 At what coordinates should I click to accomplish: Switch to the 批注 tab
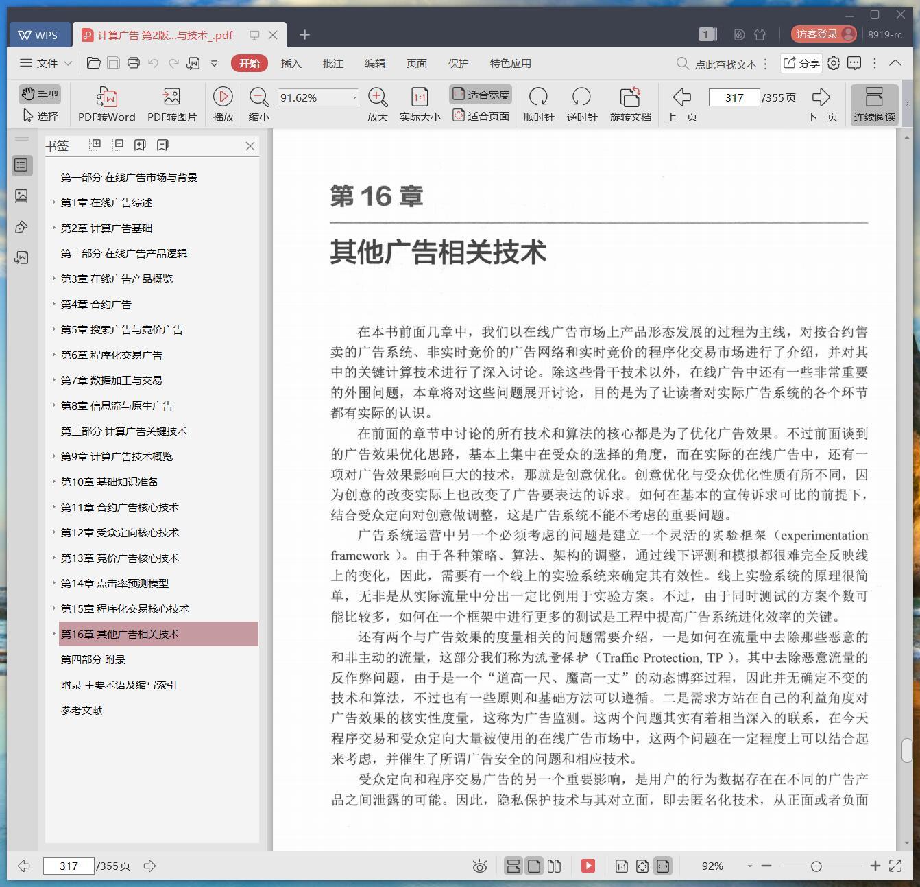click(x=332, y=63)
